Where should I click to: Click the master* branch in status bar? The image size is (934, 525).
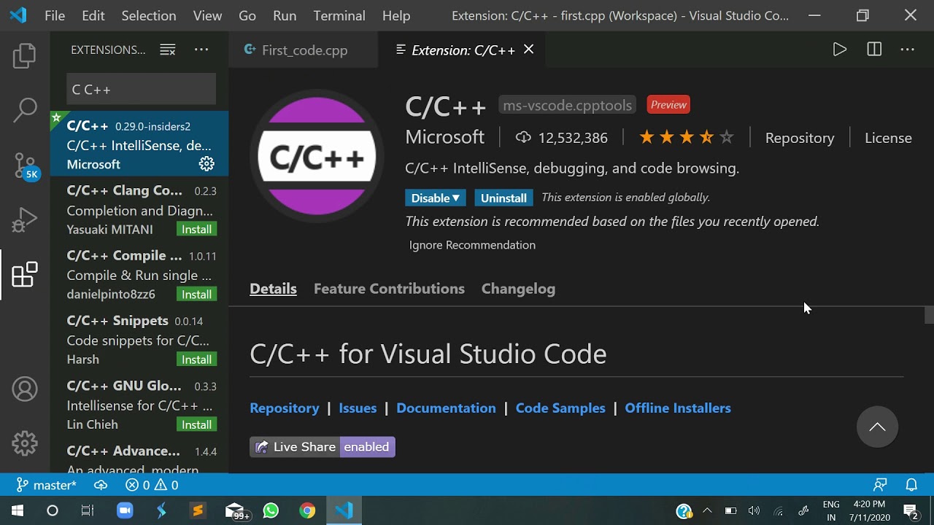pyautogui.click(x=47, y=485)
